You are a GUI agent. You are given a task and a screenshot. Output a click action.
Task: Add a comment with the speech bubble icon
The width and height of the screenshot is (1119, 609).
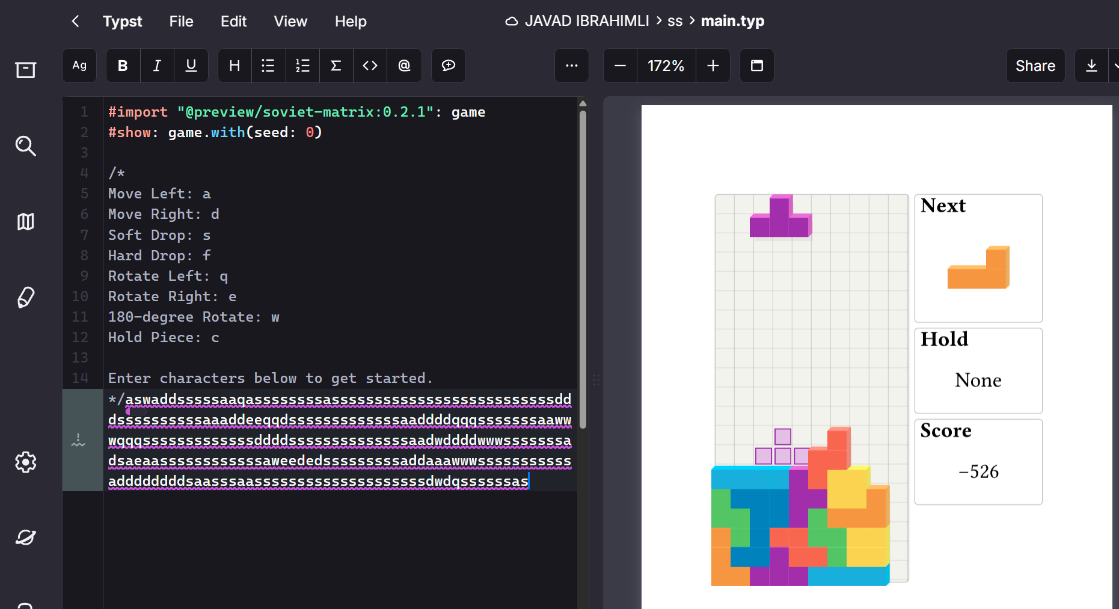(448, 66)
